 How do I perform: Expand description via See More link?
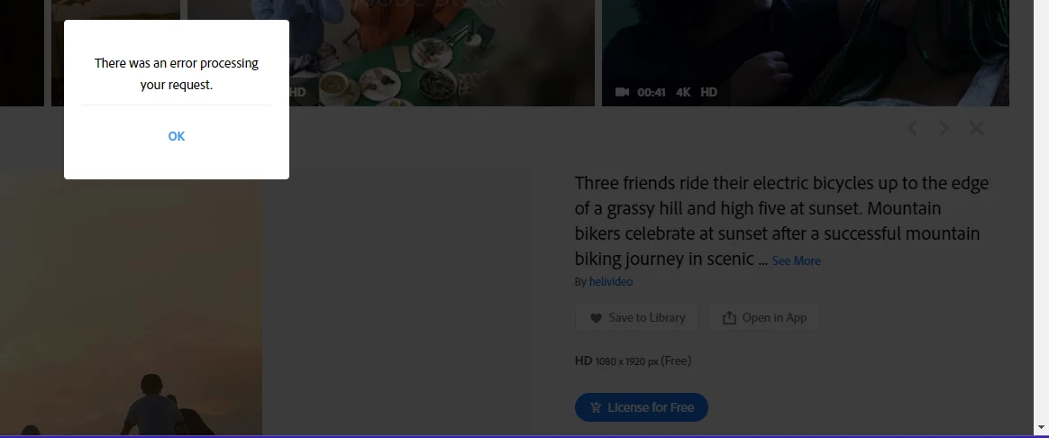pos(796,260)
